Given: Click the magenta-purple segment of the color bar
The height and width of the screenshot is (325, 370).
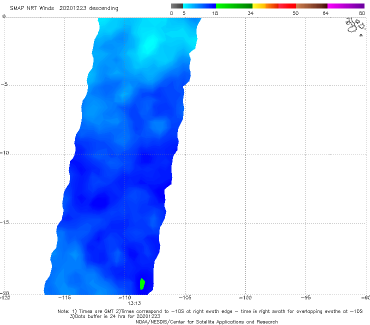Looking at the screenshot, I should 346,6.
